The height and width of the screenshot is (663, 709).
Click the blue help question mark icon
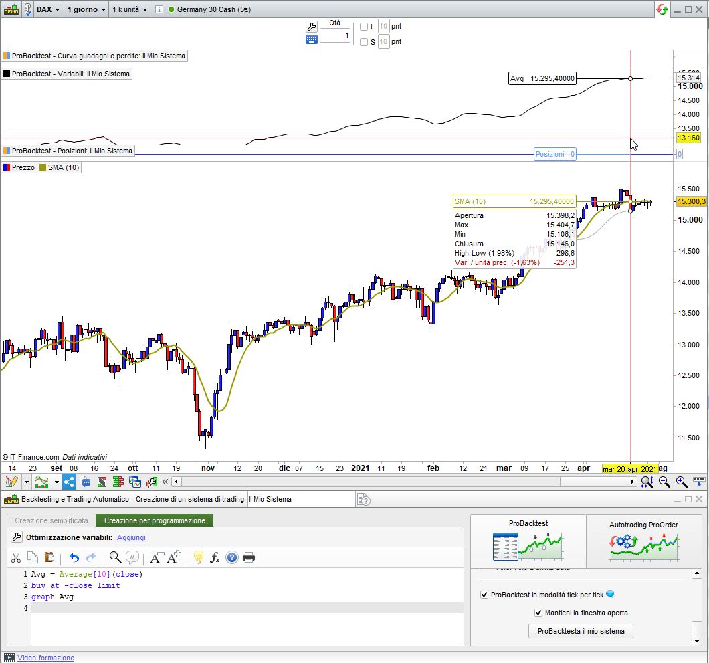point(232,557)
